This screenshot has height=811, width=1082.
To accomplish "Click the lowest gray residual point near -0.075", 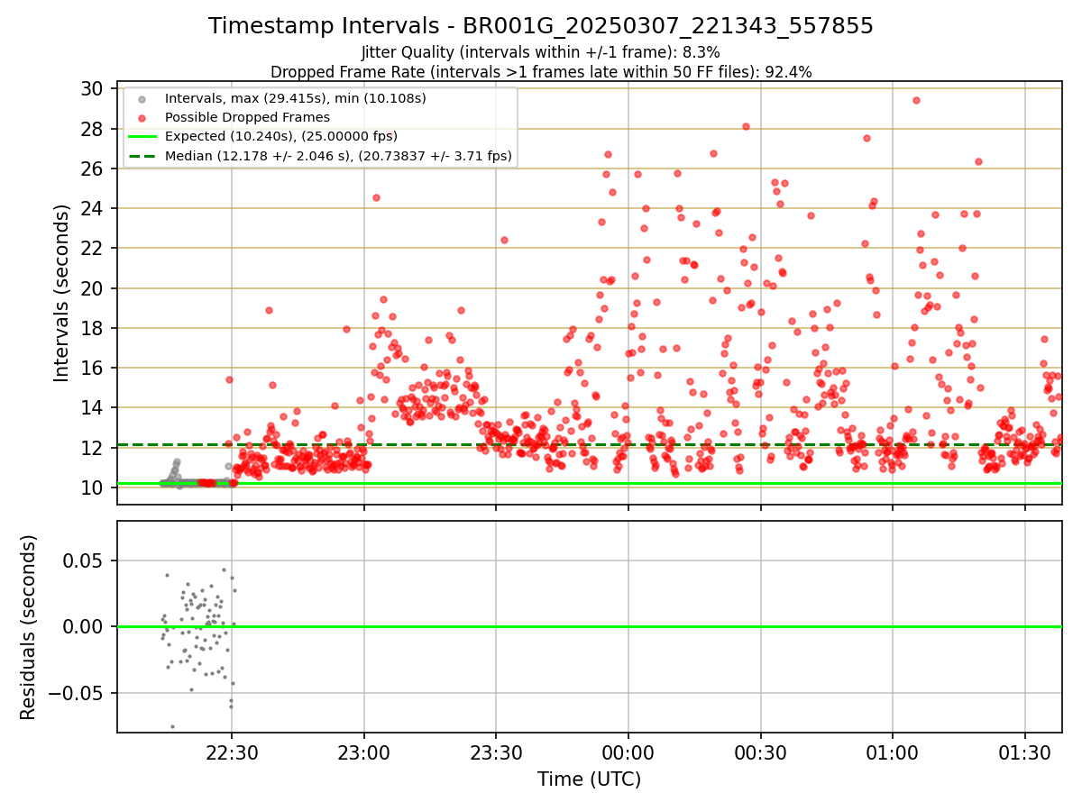I will [x=172, y=726].
